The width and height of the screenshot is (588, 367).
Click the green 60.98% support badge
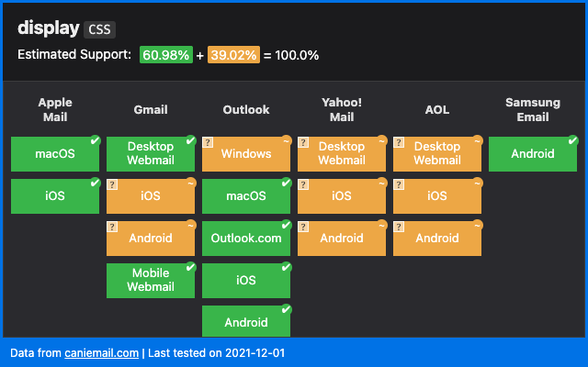(x=166, y=55)
